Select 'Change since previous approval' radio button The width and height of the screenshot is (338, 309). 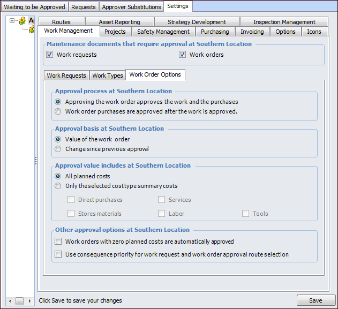pyautogui.click(x=58, y=149)
